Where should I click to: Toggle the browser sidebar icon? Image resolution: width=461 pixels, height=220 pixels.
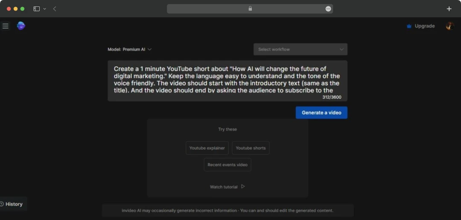point(36,9)
